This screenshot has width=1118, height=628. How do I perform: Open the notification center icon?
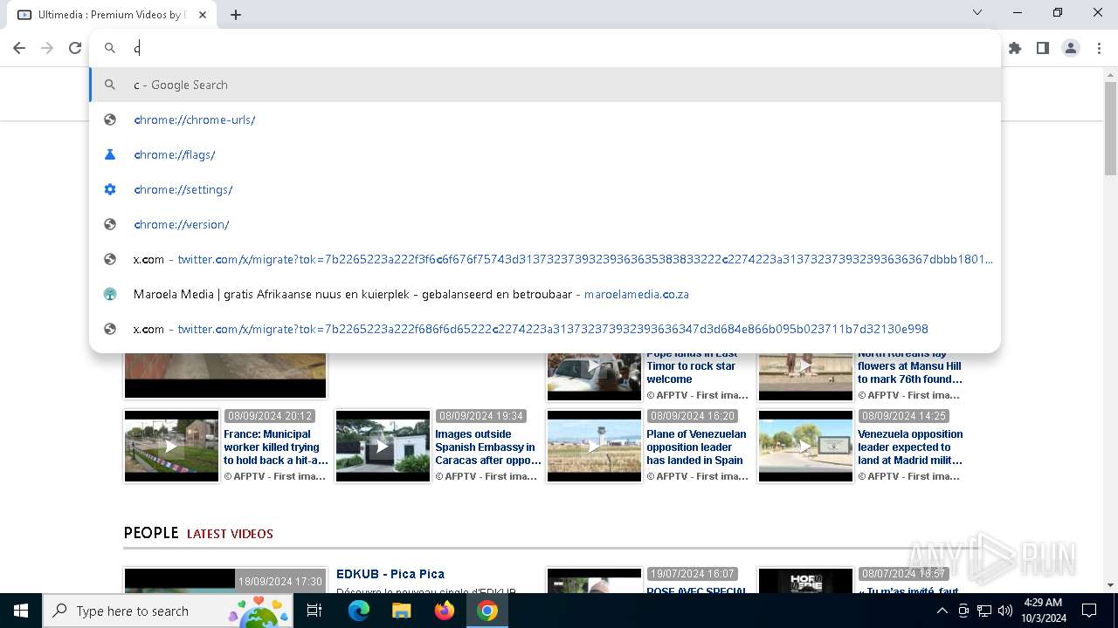coord(1089,611)
